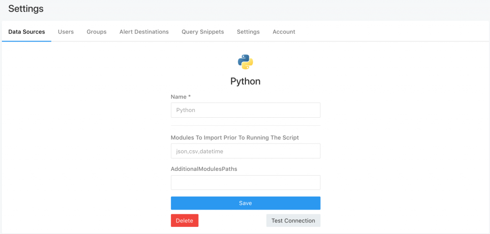The image size is (490, 234).
Task: Switch to the Account tab
Action: 284,32
